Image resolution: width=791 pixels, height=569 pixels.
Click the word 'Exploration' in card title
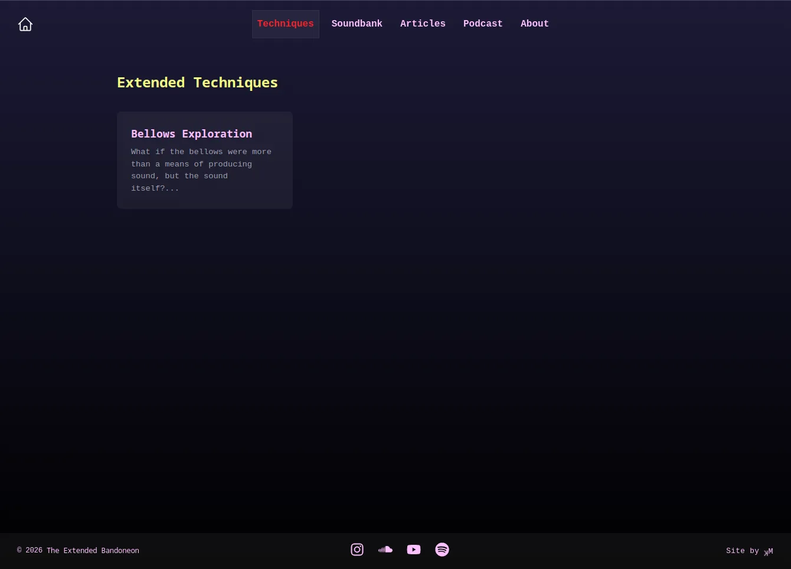coord(217,134)
